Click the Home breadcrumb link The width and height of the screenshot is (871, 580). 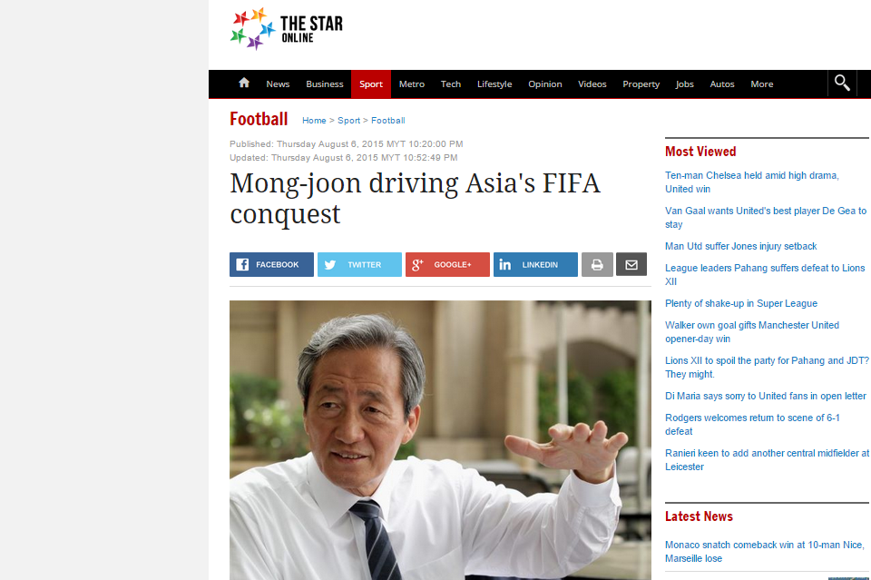(x=314, y=121)
